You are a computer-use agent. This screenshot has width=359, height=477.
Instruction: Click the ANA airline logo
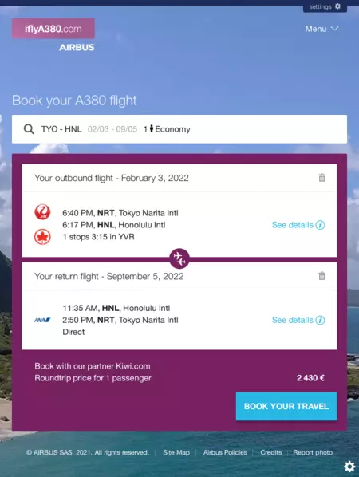[x=42, y=320]
